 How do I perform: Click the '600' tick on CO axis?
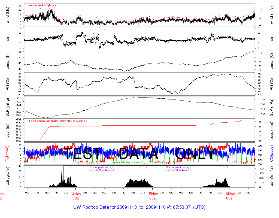pyautogui.click(x=259, y=160)
